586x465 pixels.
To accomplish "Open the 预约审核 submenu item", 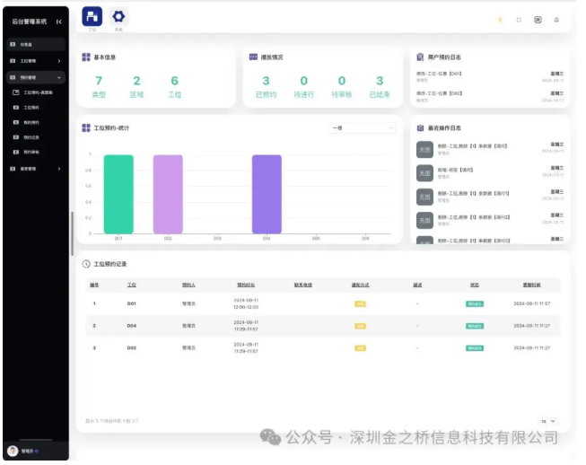I will point(31,152).
